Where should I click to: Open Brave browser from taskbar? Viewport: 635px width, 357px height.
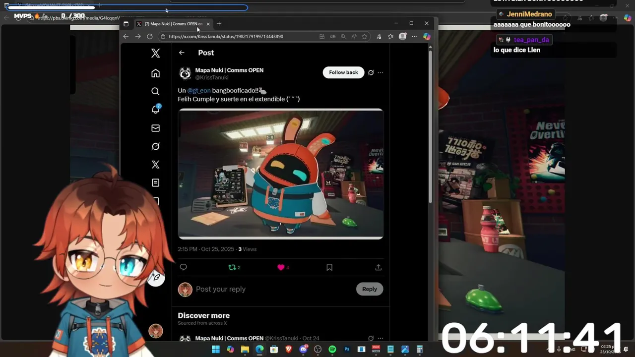[289, 350]
